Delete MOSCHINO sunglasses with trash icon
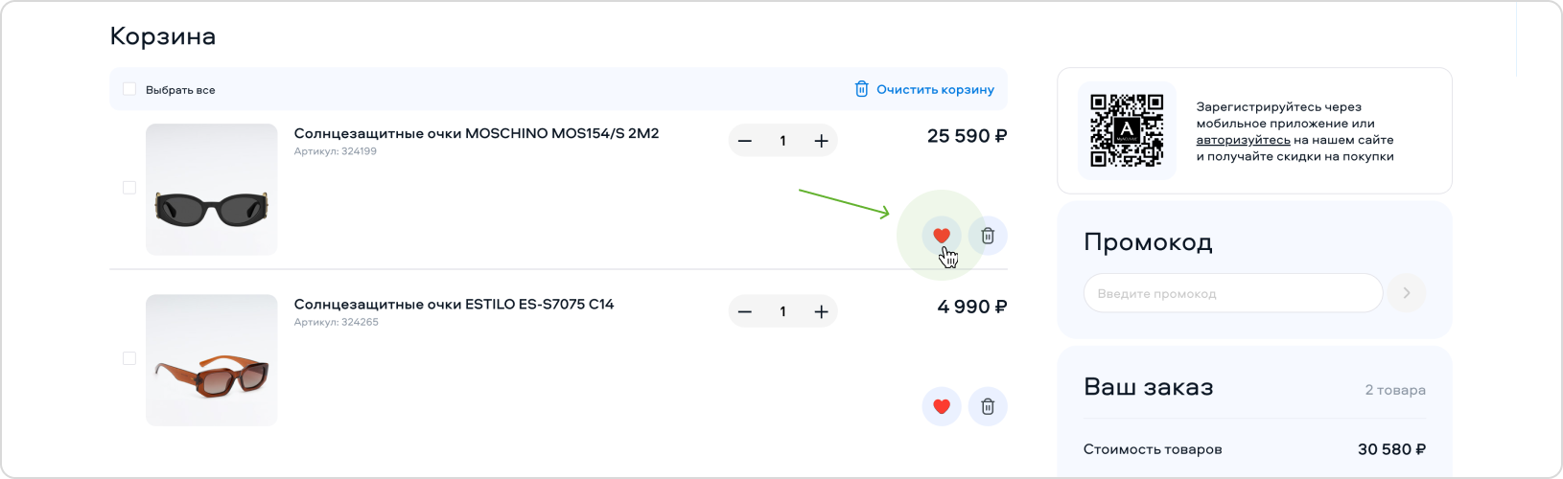 coord(988,236)
